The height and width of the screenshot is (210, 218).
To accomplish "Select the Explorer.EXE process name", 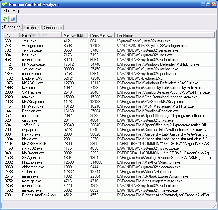I will [32, 78].
